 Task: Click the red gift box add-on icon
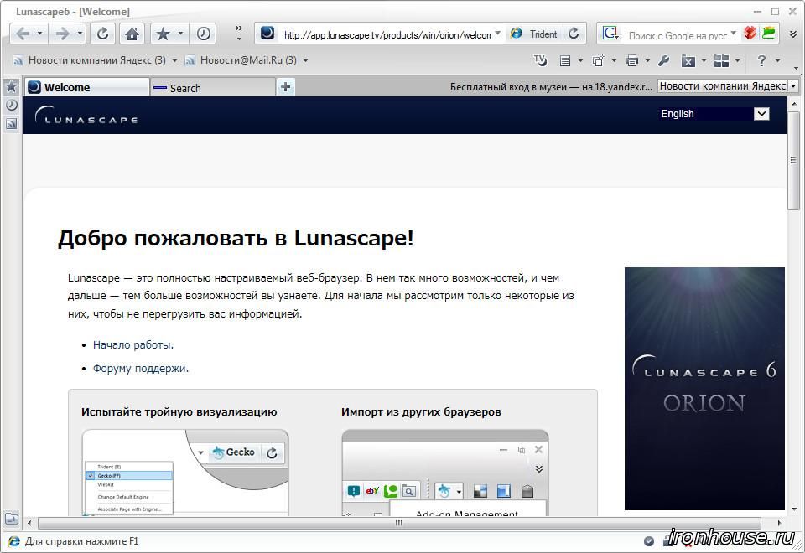pos(750,34)
